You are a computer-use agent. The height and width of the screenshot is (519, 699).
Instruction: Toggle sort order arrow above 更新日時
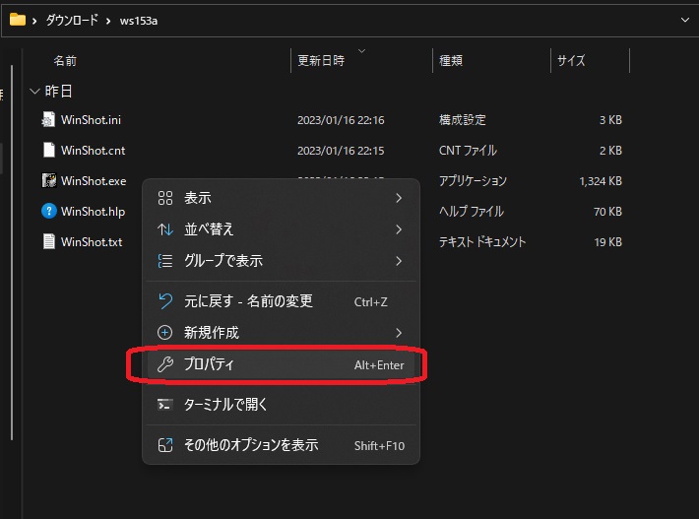[x=362, y=51]
